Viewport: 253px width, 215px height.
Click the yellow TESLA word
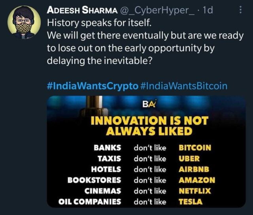(x=191, y=202)
